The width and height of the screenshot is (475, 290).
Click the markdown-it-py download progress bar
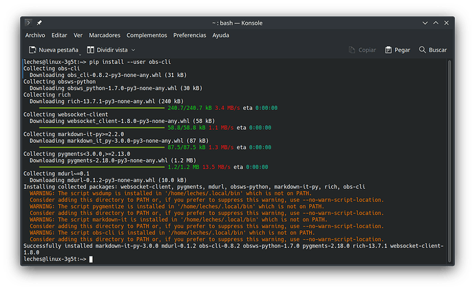pos(102,147)
